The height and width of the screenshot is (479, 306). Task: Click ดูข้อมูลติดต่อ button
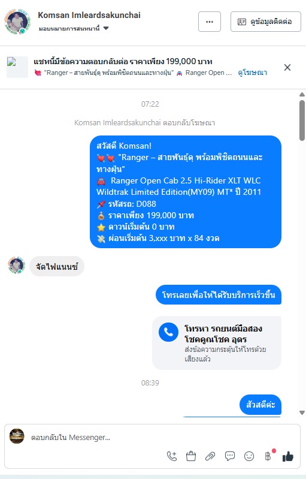[266, 22]
